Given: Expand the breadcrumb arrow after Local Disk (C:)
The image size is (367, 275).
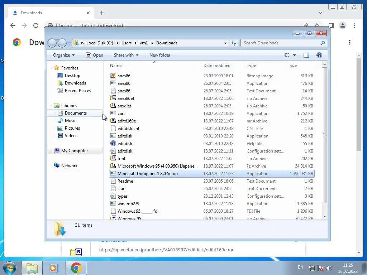Looking at the screenshot, I should coord(117,43).
